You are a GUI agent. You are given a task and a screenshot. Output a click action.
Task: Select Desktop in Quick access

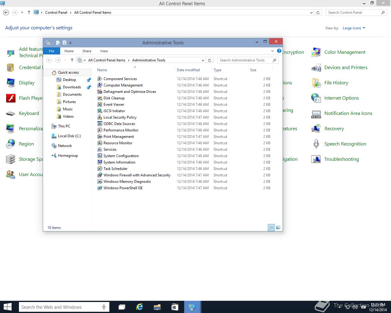pyautogui.click(x=69, y=80)
